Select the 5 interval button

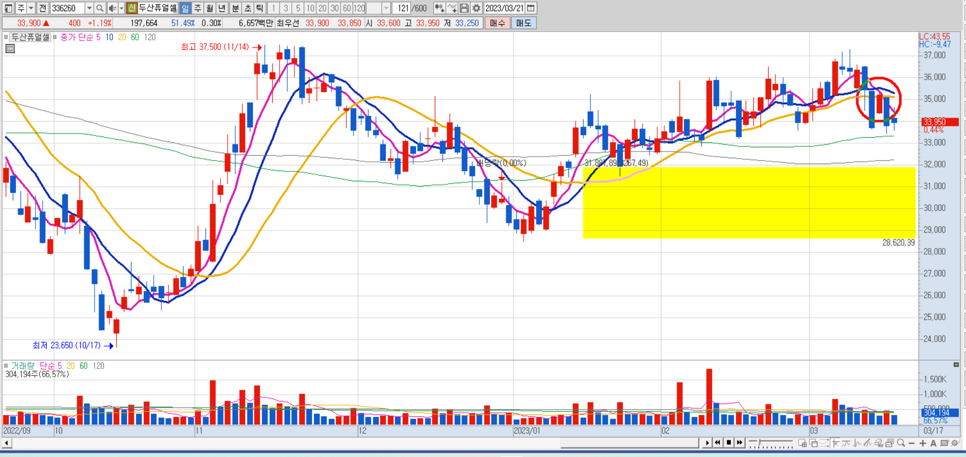click(298, 8)
